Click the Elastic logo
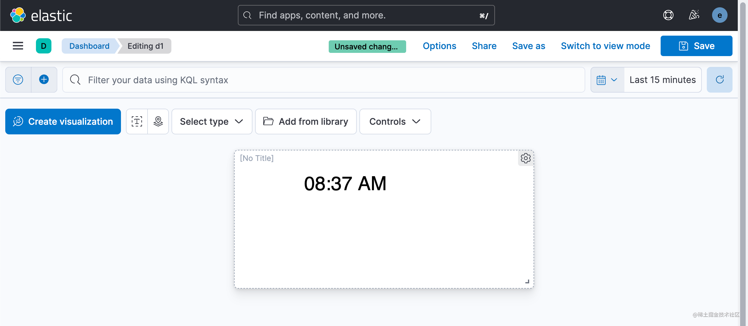This screenshot has width=748, height=326. tap(41, 15)
